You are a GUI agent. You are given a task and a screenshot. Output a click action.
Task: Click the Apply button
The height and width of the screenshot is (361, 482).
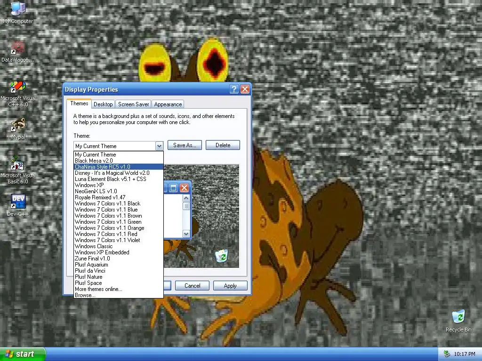(x=230, y=286)
